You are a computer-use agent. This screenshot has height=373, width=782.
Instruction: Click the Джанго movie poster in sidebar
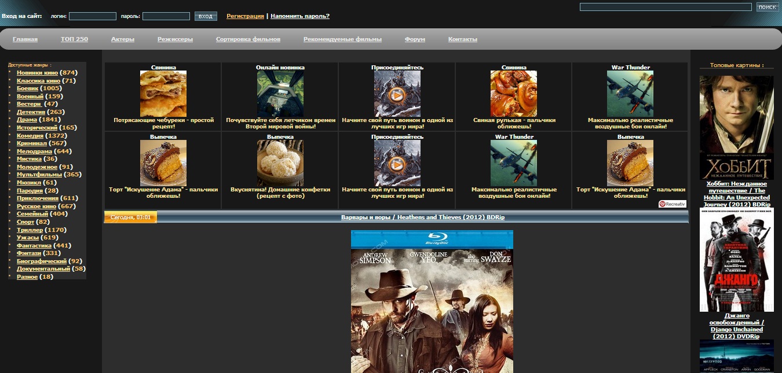tap(737, 260)
